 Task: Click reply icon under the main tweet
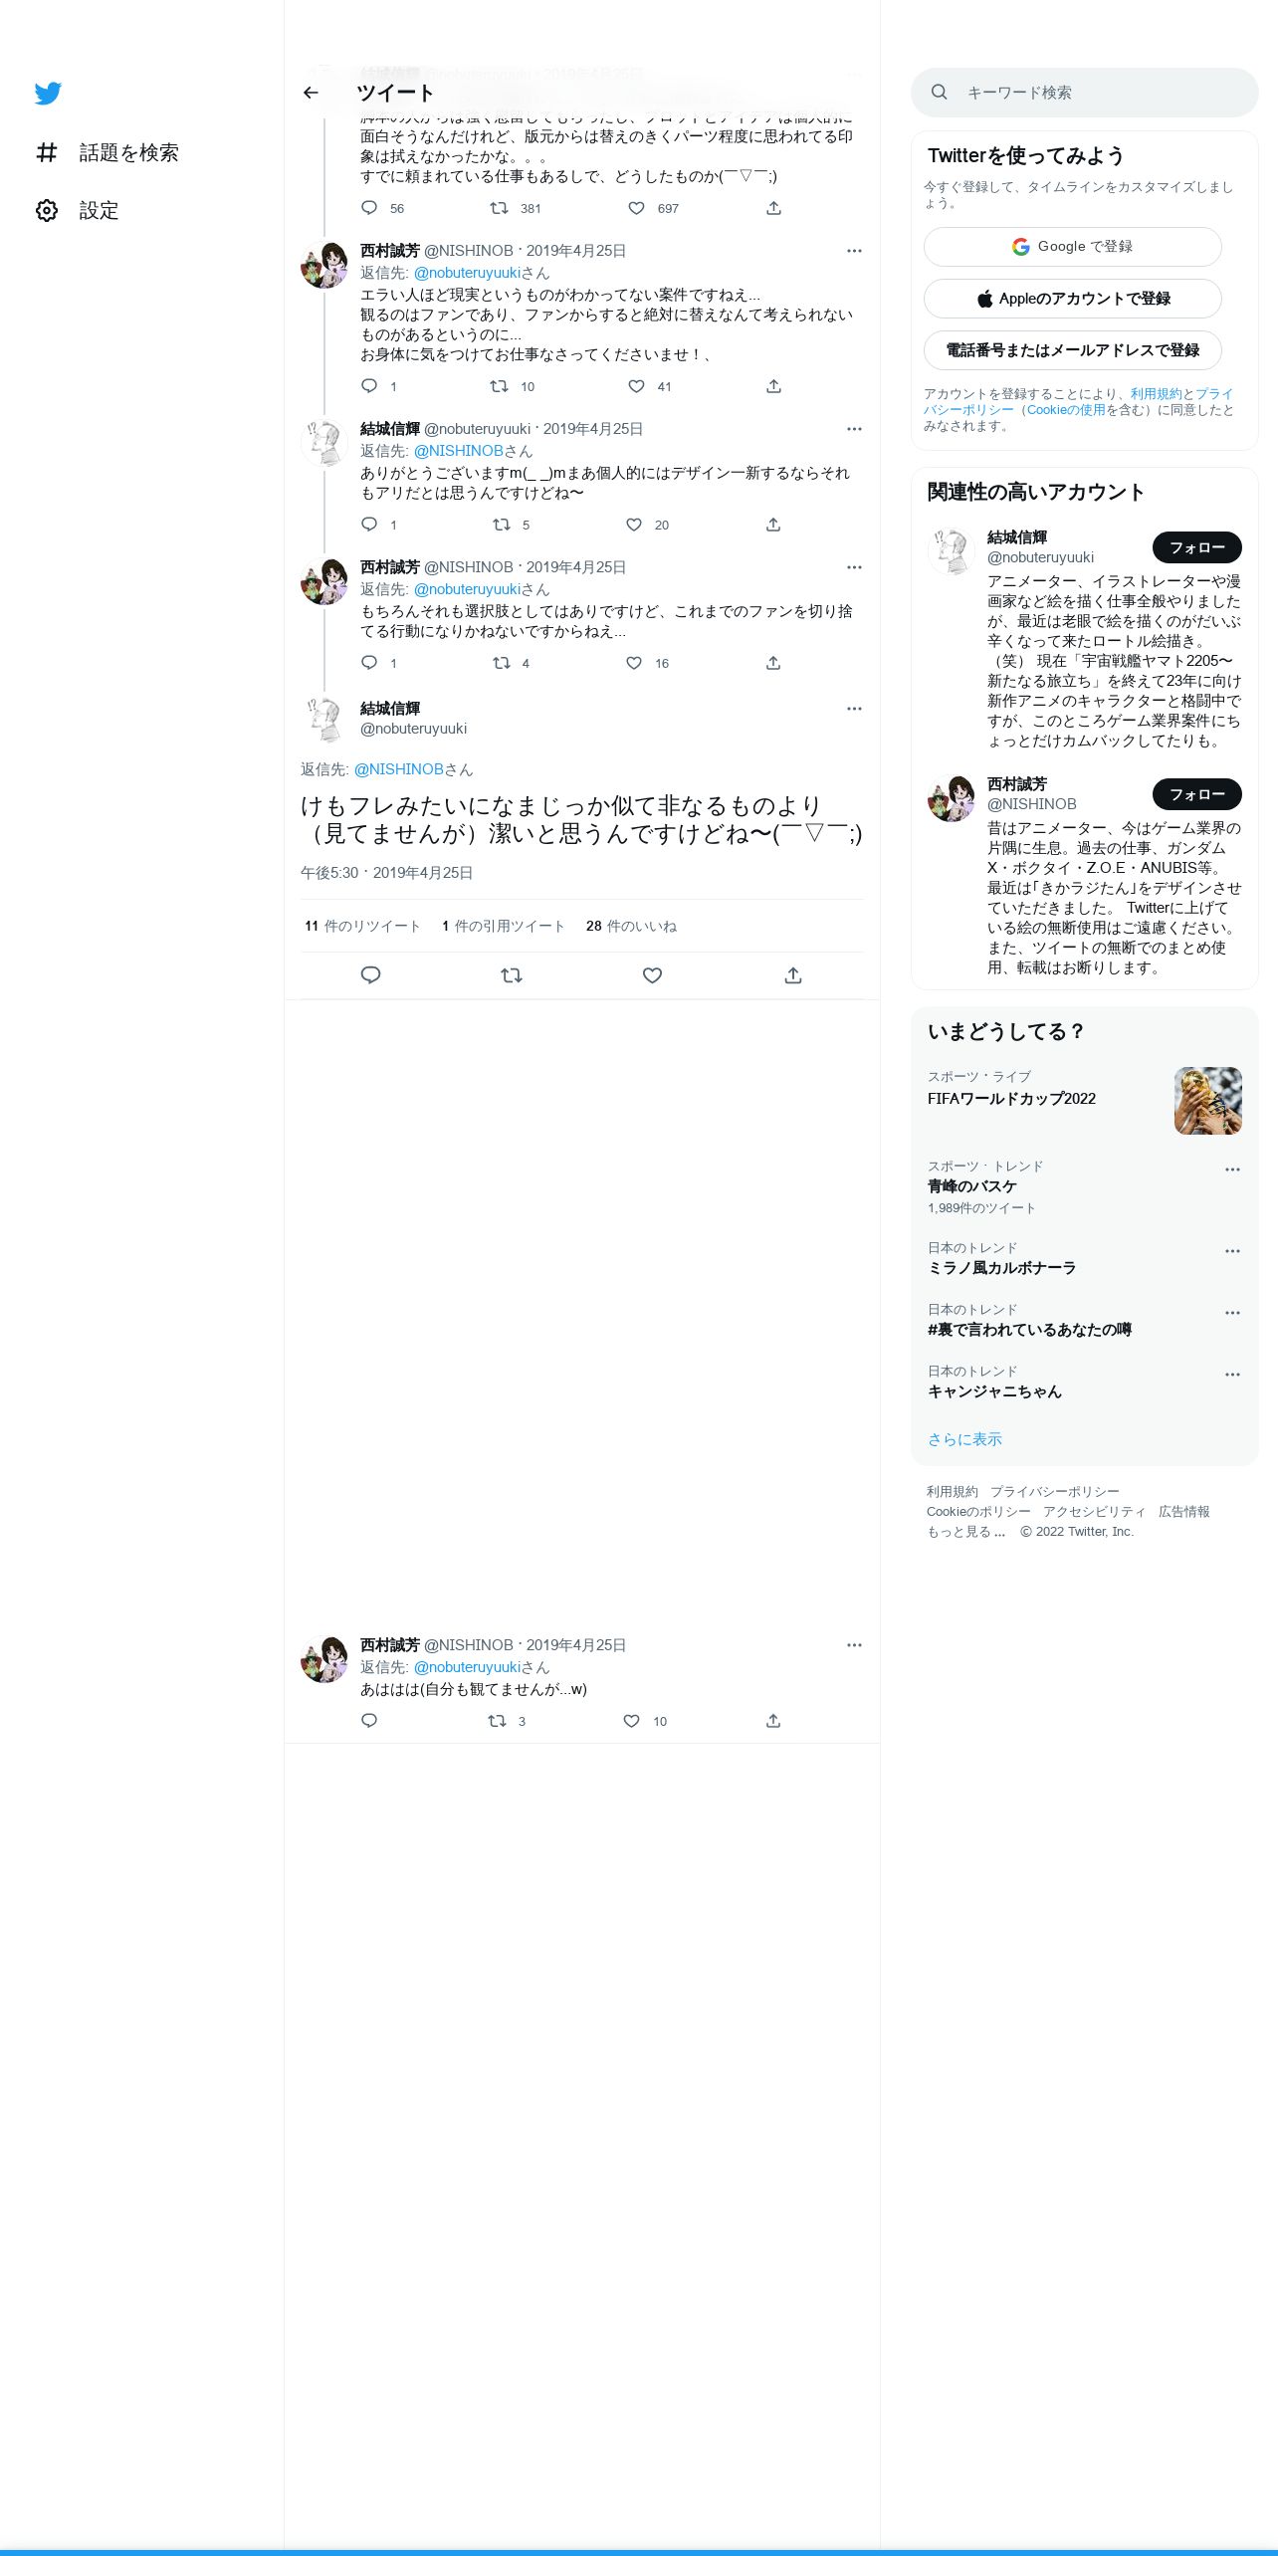(x=370, y=975)
